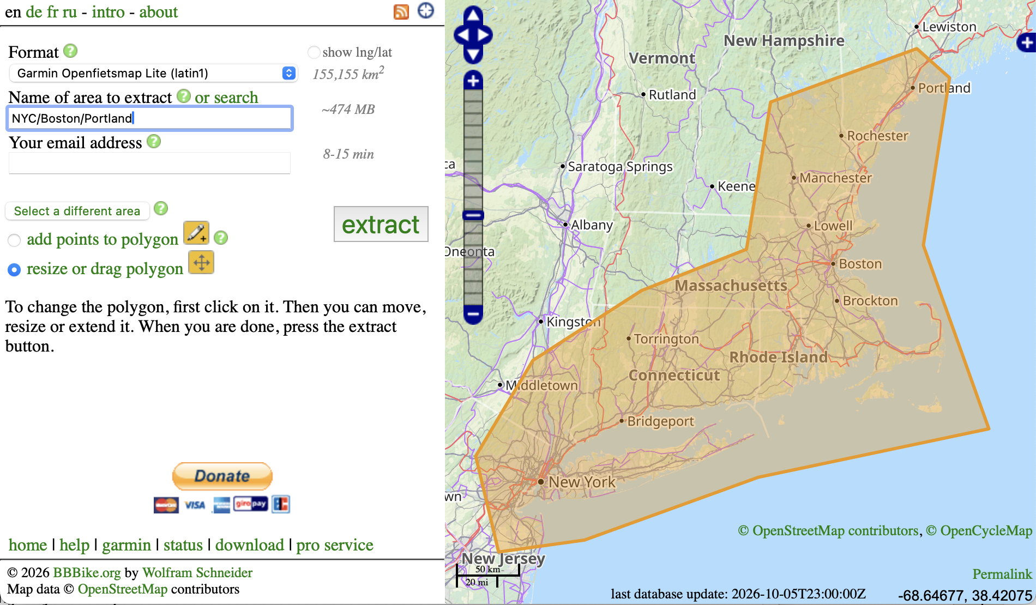Click the pencil add-points icon
This screenshot has width=1036, height=605.
pos(196,233)
